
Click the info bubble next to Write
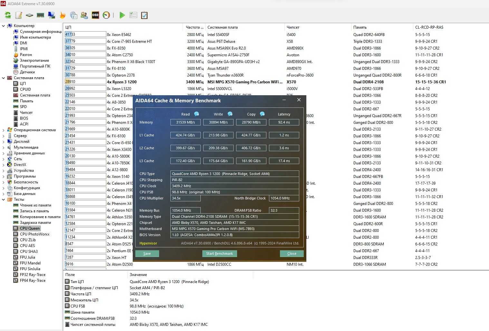pos(230,114)
